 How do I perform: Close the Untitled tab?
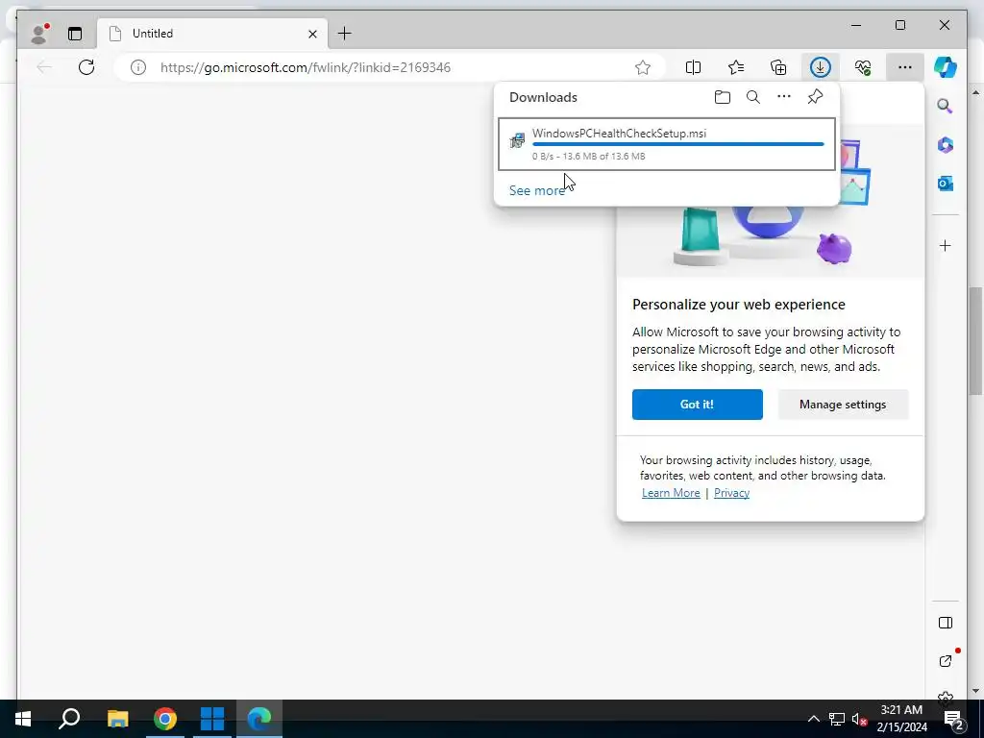coord(312,34)
